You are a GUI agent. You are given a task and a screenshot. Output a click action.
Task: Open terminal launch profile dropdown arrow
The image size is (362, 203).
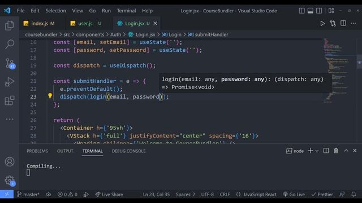coord(317,151)
